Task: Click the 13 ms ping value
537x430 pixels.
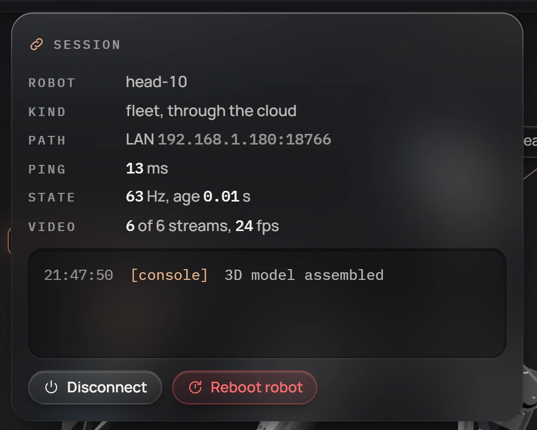Action: click(x=147, y=168)
